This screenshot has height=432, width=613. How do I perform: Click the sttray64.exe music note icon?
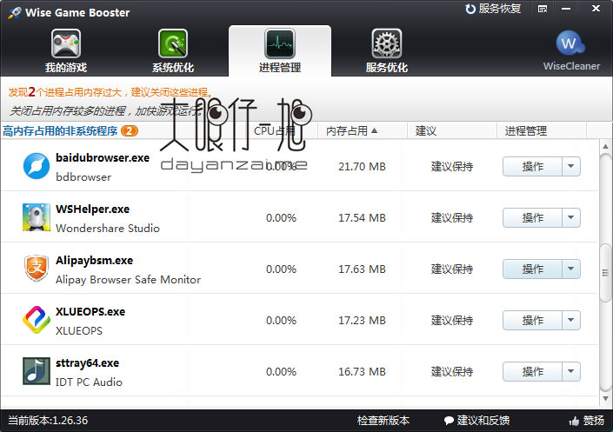point(37,371)
